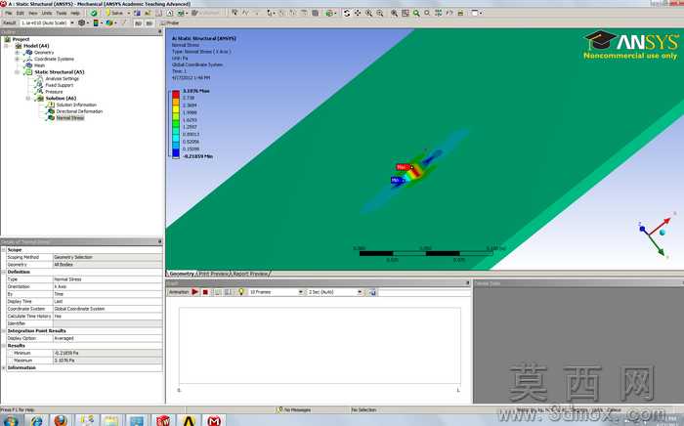
Task: Click the play animation button
Action: coord(195,292)
